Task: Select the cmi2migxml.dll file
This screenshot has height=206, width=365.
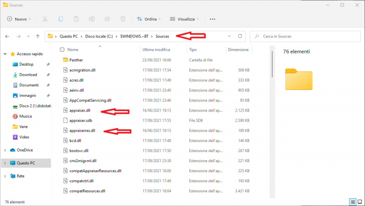Action: point(83,161)
